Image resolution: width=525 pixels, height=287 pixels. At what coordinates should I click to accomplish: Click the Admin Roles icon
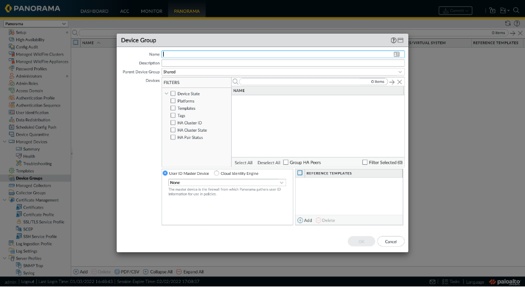tap(11, 84)
